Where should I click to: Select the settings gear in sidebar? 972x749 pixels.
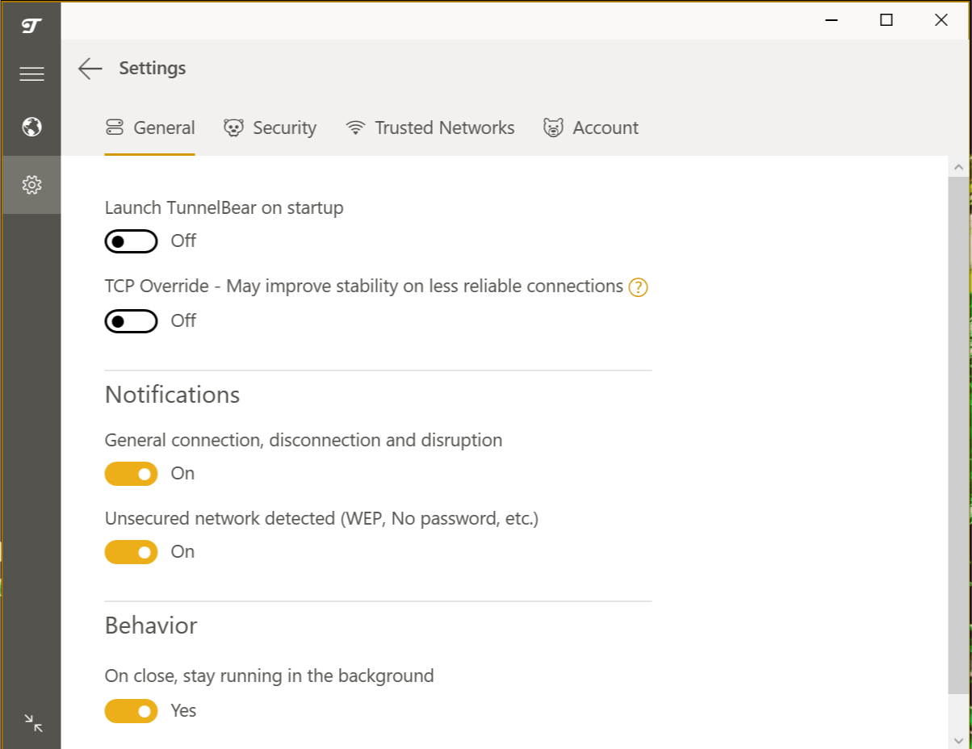click(x=31, y=185)
